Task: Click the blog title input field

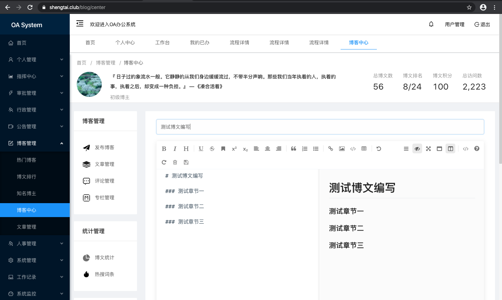Action: click(320, 126)
